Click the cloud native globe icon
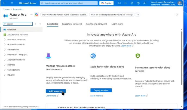This screenshot has height=110, width=187. (93, 56)
